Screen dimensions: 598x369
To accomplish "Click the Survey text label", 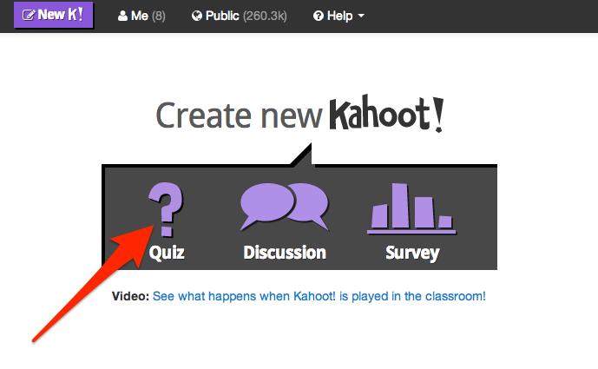I will tap(412, 254).
